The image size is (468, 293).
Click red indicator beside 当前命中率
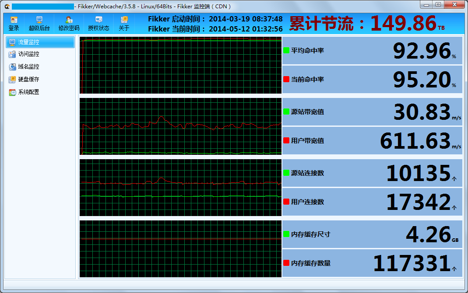[286, 79]
